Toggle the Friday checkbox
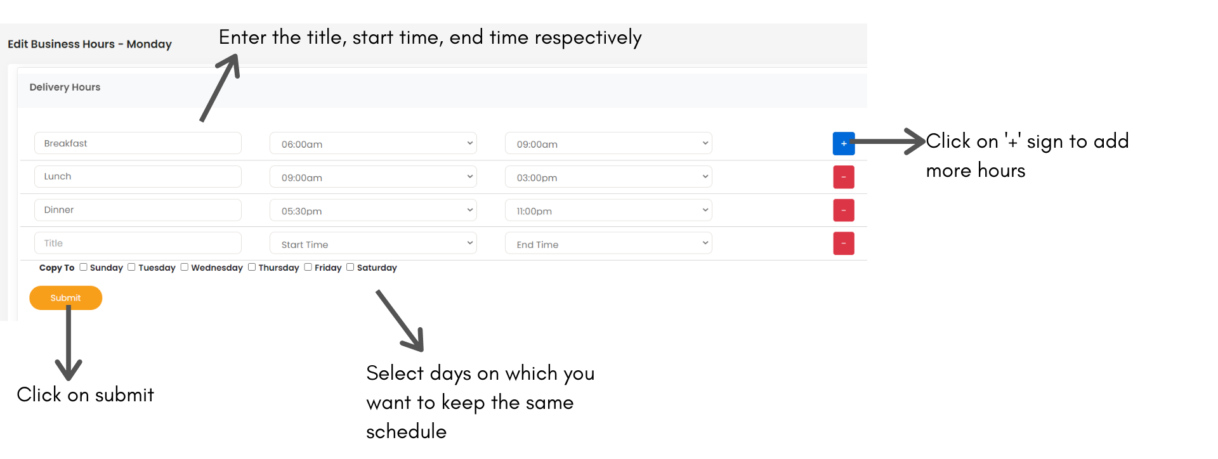 pyautogui.click(x=308, y=267)
